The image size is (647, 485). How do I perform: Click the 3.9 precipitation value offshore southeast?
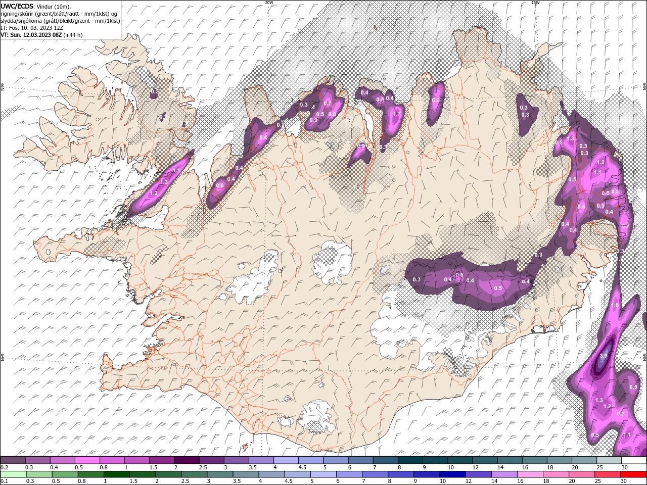click(x=603, y=356)
